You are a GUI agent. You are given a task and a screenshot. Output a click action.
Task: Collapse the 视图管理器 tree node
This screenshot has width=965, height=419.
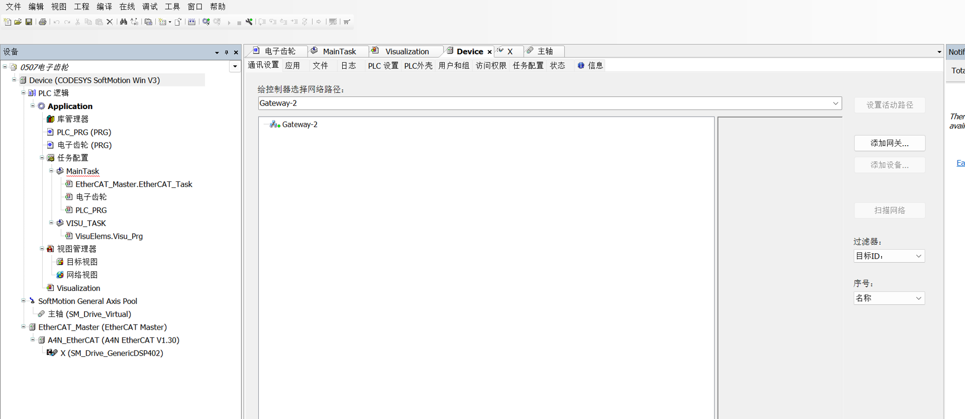(42, 249)
